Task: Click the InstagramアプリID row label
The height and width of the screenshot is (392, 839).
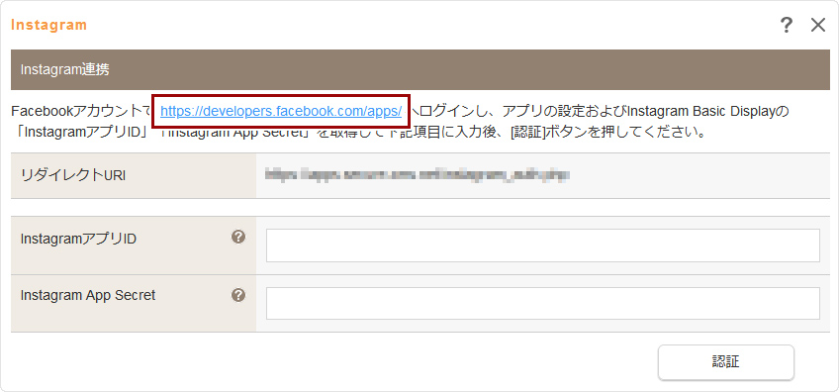Action: 78,239
